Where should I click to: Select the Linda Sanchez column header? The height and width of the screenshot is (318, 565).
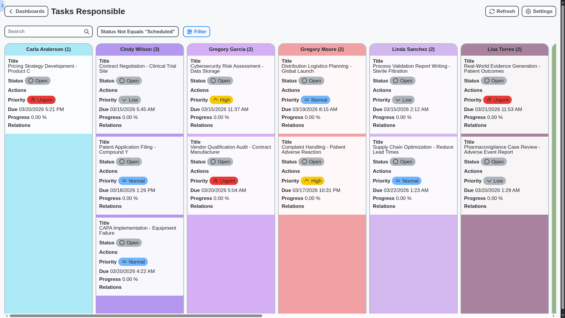coord(413,49)
